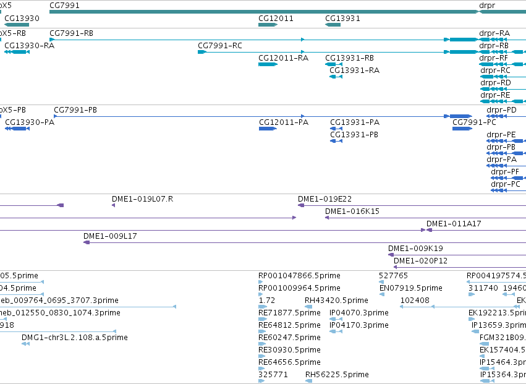
Task: Select transcript CG7991-RB
Action: (x=264, y=40)
